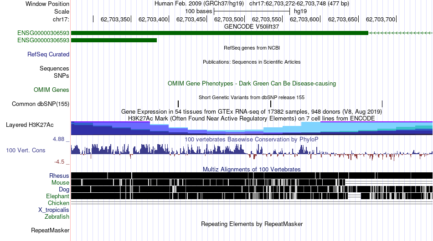The image size is (433, 241).
Task: Click the -4.5 PhyloP lower scale value
Action: click(59, 162)
